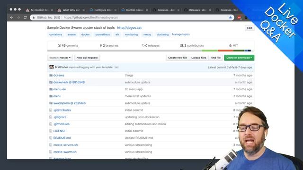Image resolution: width=303 pixels, height=170 pixels.
Task: Open the MIT license link
Action: 233,45
